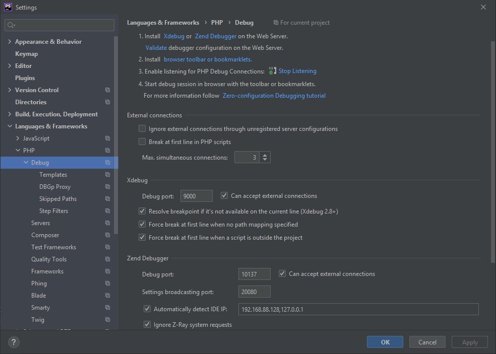Click the PhpStorm logo icon in title bar
Screen dimensions: 496x354
8,7
